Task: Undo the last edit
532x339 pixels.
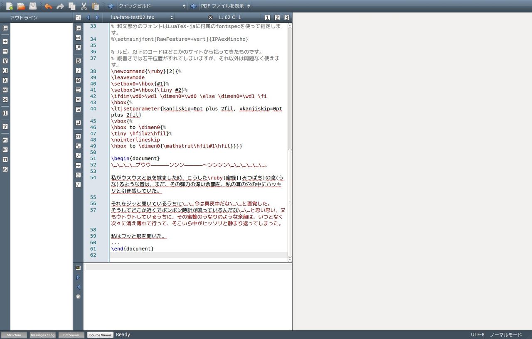Action: [x=48, y=6]
